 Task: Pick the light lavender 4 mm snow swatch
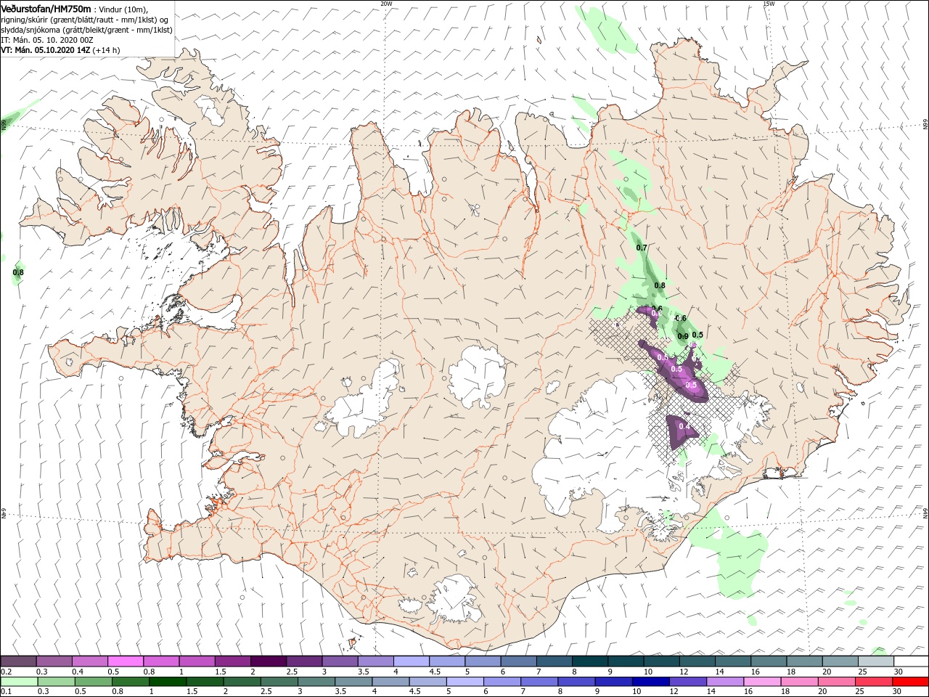(x=411, y=661)
